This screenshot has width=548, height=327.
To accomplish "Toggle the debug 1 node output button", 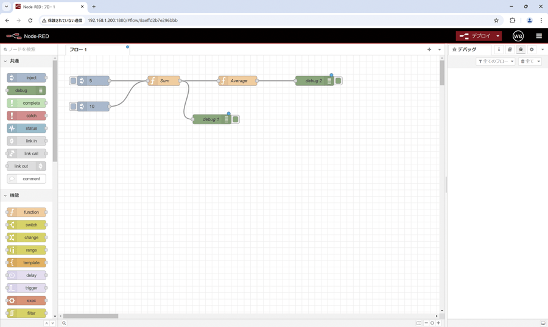I will [236, 119].
